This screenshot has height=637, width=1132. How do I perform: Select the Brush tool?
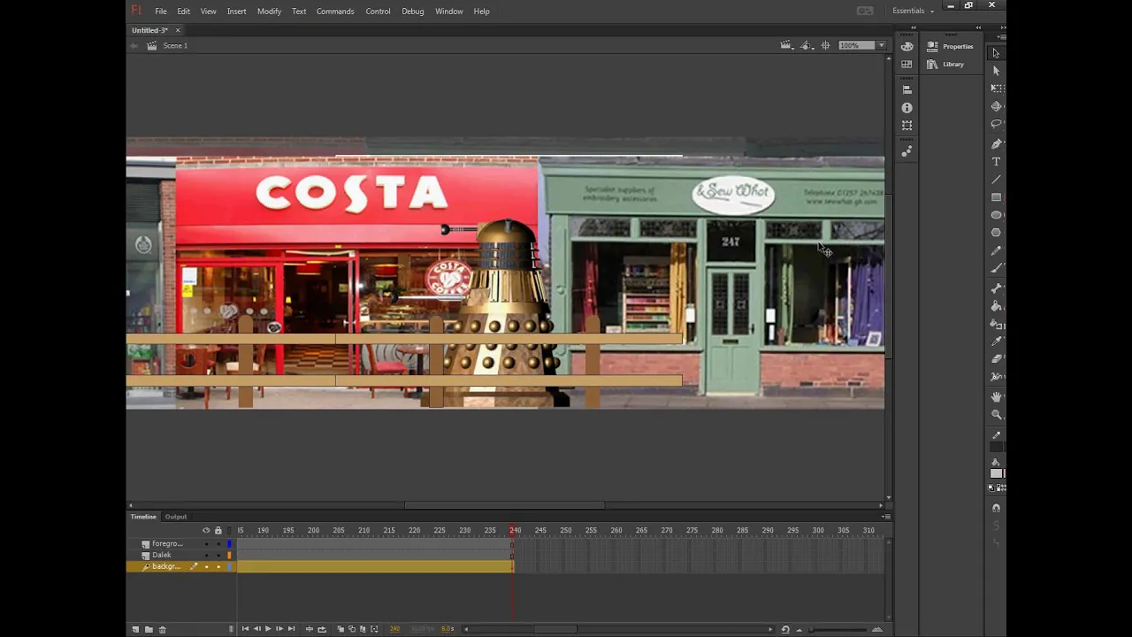click(x=997, y=269)
